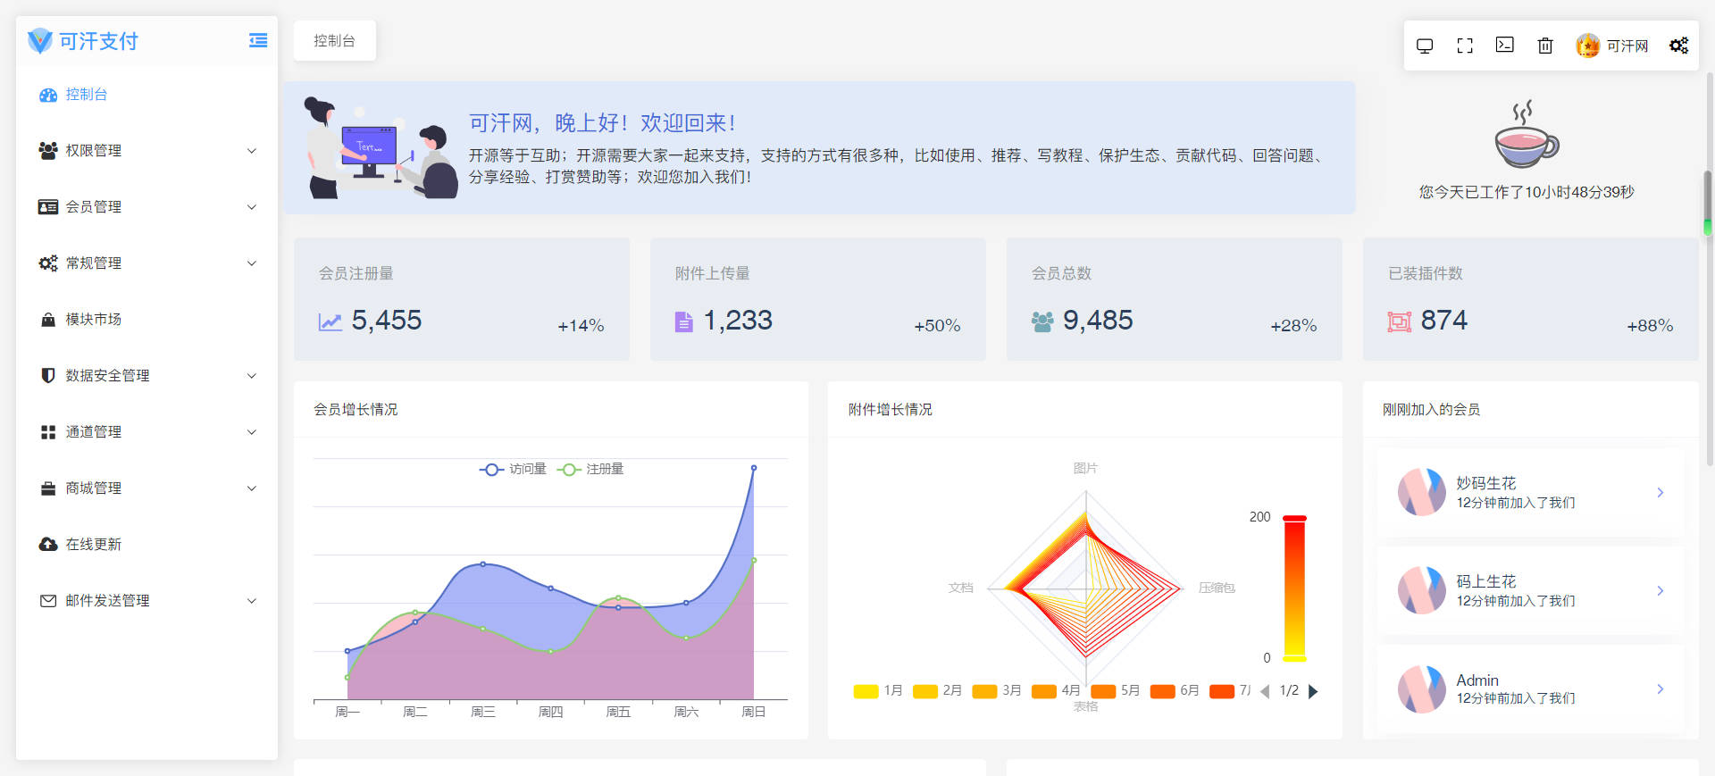Open member Admin entry

(1530, 689)
